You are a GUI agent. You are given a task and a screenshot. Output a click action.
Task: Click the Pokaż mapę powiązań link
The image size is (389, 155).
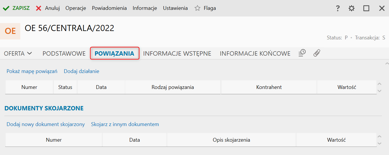point(32,71)
